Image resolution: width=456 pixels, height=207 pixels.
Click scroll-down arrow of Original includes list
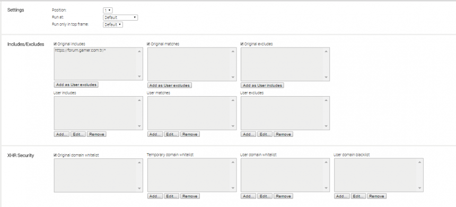(x=139, y=77)
